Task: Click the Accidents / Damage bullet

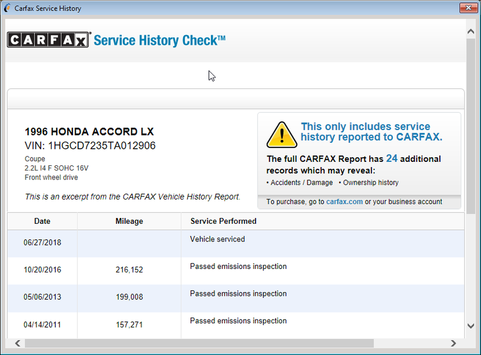Action: (299, 183)
